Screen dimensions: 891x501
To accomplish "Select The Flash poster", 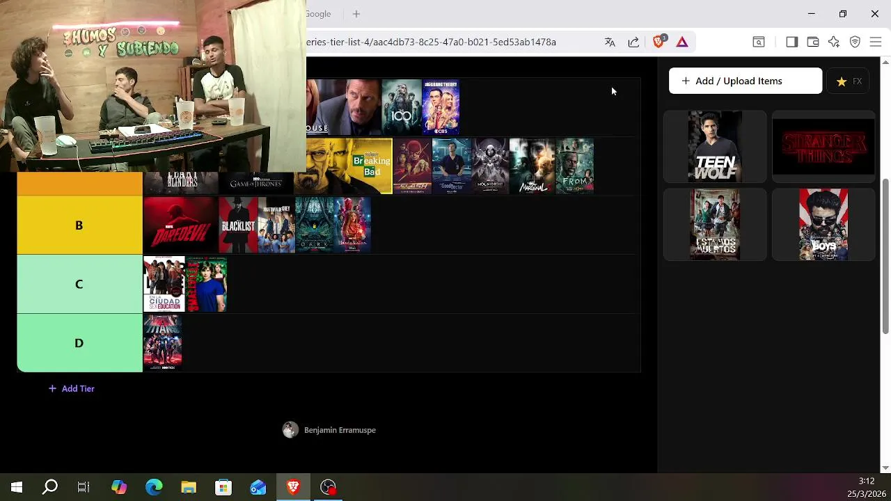I will coord(412,166).
